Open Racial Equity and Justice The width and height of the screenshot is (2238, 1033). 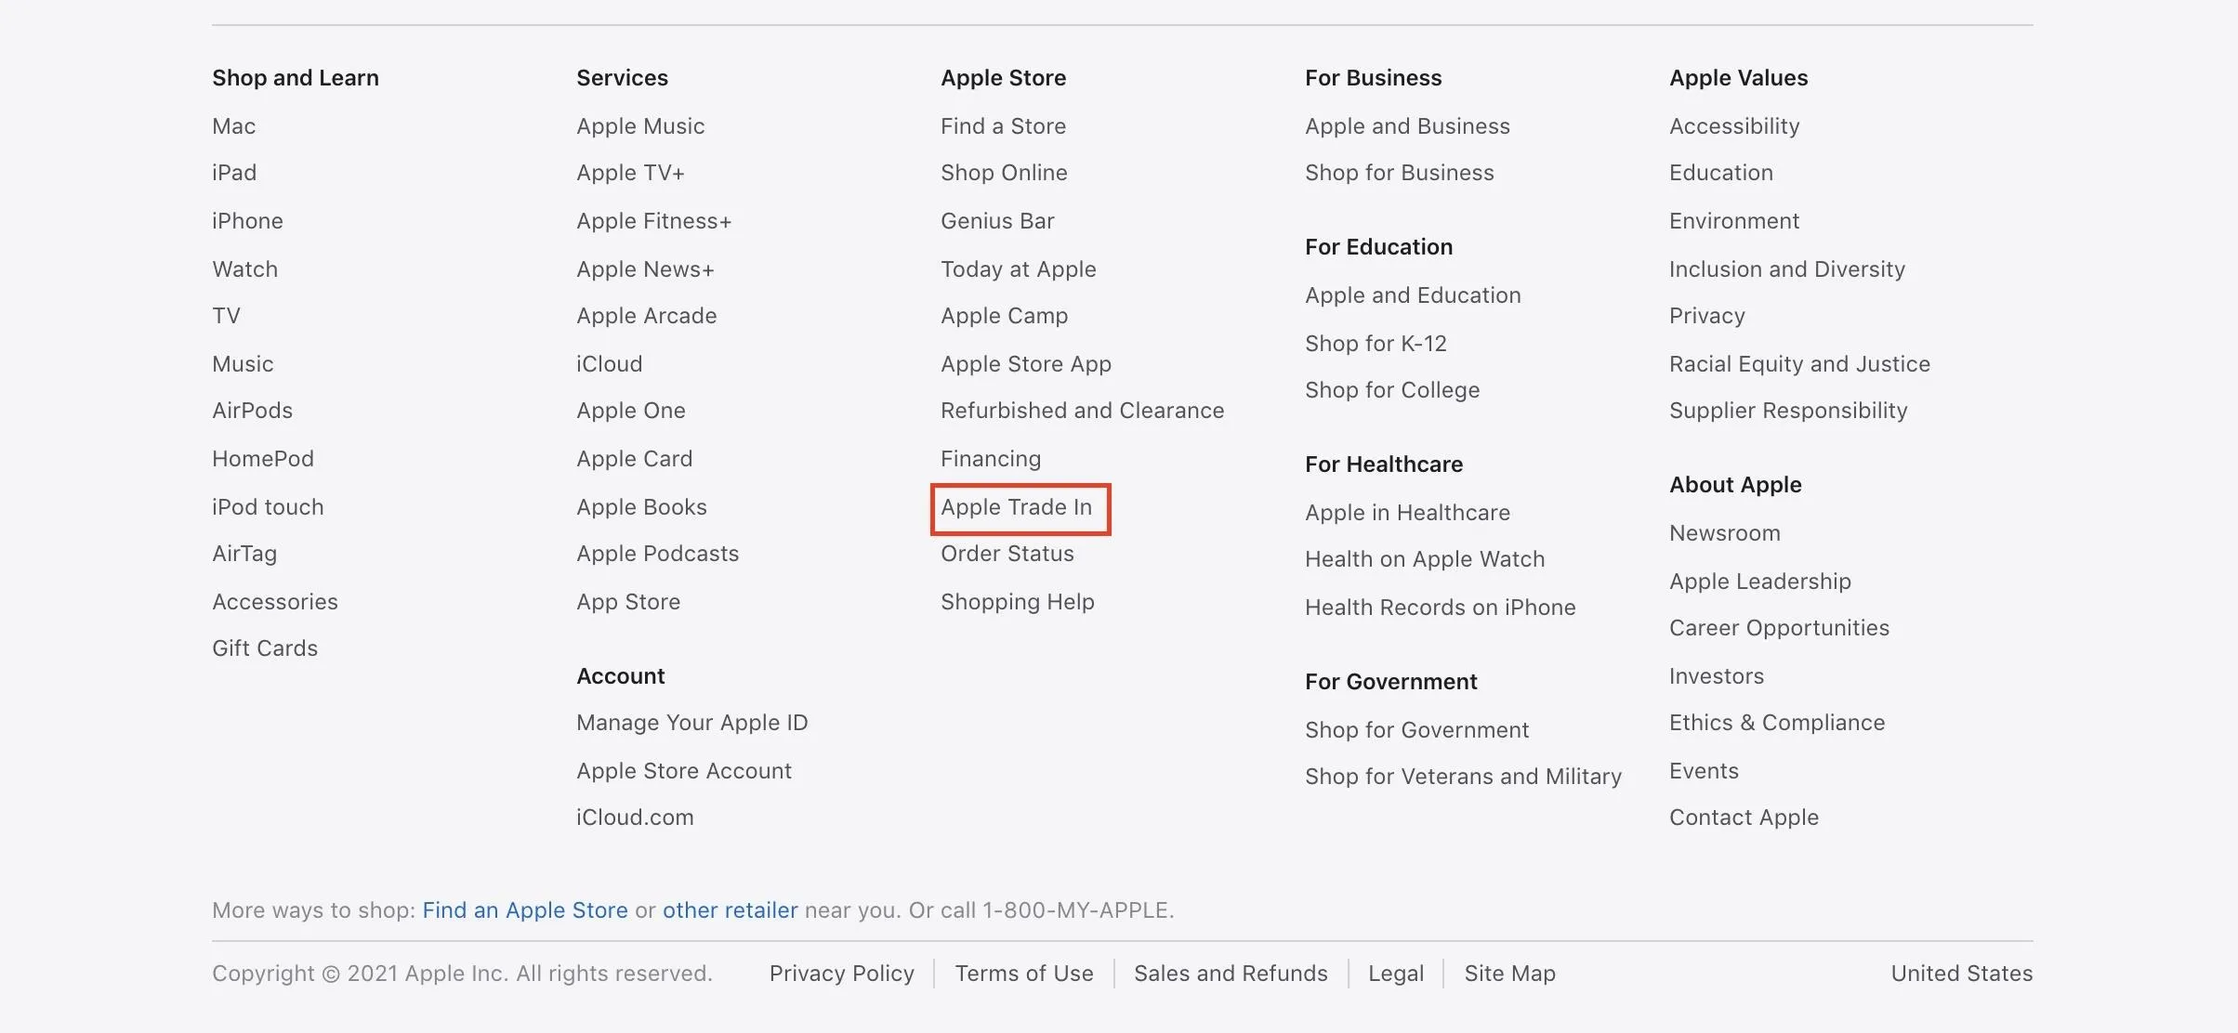(1799, 364)
